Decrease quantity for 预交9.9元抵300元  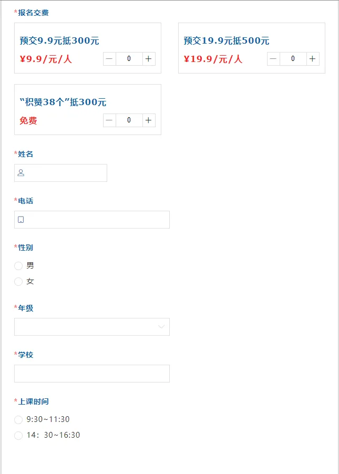pyautogui.click(x=109, y=59)
